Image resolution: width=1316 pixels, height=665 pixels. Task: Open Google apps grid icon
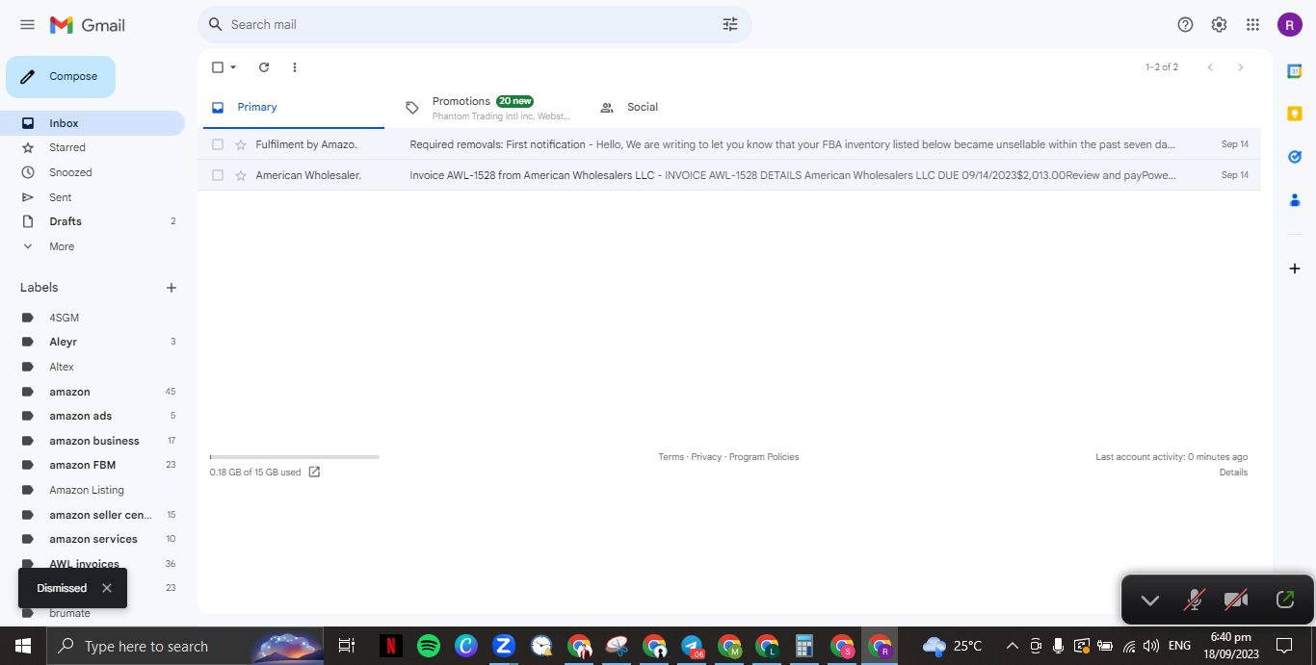(x=1252, y=25)
